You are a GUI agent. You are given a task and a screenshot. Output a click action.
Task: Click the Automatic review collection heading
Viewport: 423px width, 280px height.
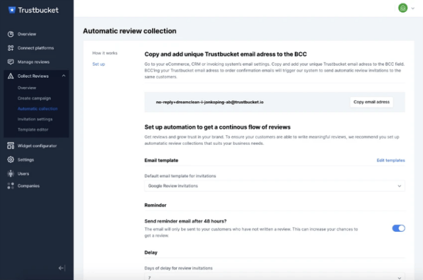130,31
